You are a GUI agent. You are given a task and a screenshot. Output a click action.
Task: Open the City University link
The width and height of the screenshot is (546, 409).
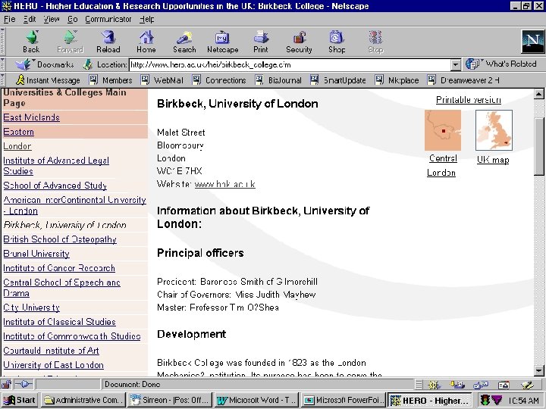point(32,308)
